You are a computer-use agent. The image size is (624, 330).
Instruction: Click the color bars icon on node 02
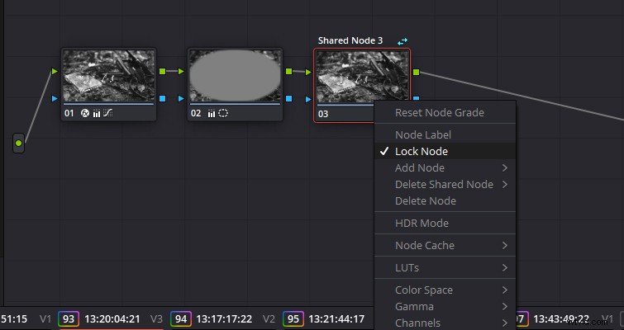(x=212, y=114)
